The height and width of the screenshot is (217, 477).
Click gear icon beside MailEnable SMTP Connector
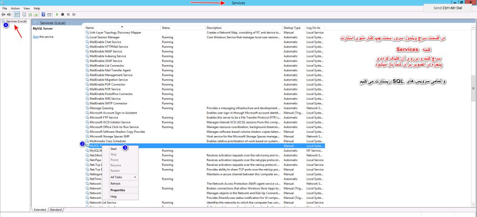point(87,103)
